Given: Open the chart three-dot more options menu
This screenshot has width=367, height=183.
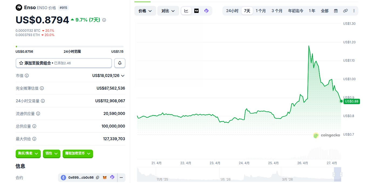Looking at the screenshot, I should click(354, 11).
